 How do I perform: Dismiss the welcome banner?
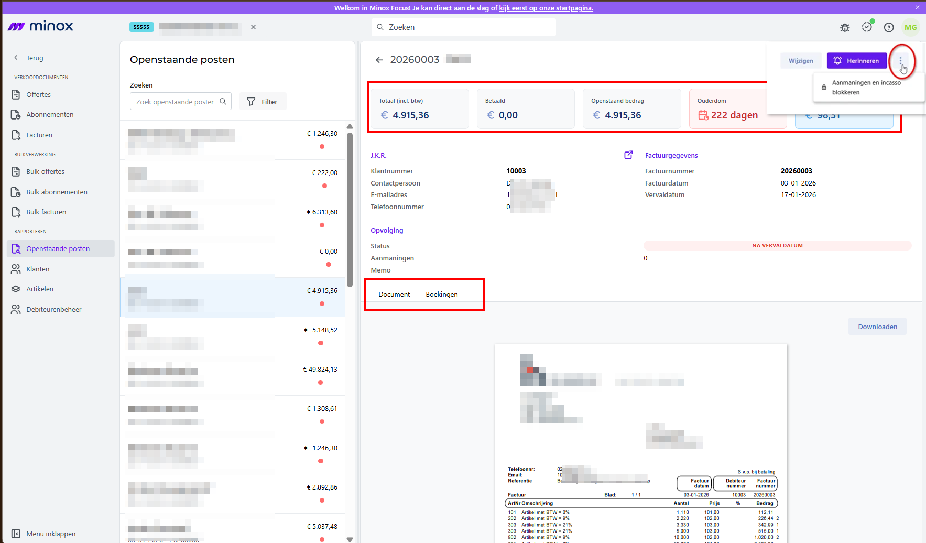[x=918, y=7]
